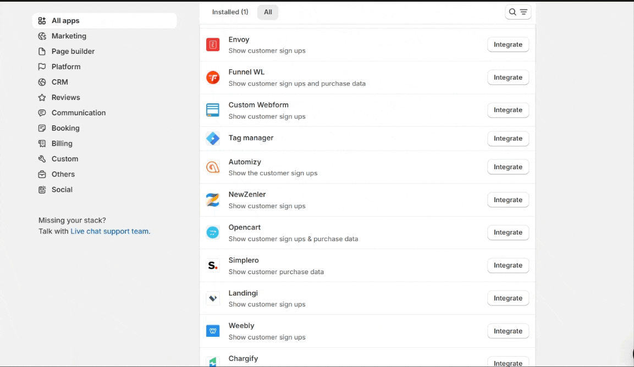Click the Marketing category icon
This screenshot has height=367, width=634.
click(x=42, y=36)
